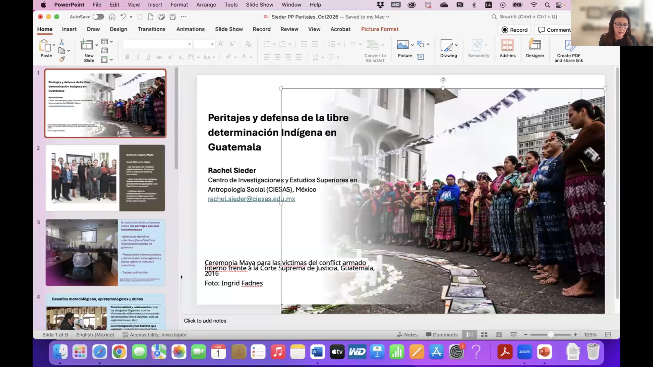Viewport: 653px width, 367px height.
Task: Click the rotation handle above the picture
Action: click(443, 80)
